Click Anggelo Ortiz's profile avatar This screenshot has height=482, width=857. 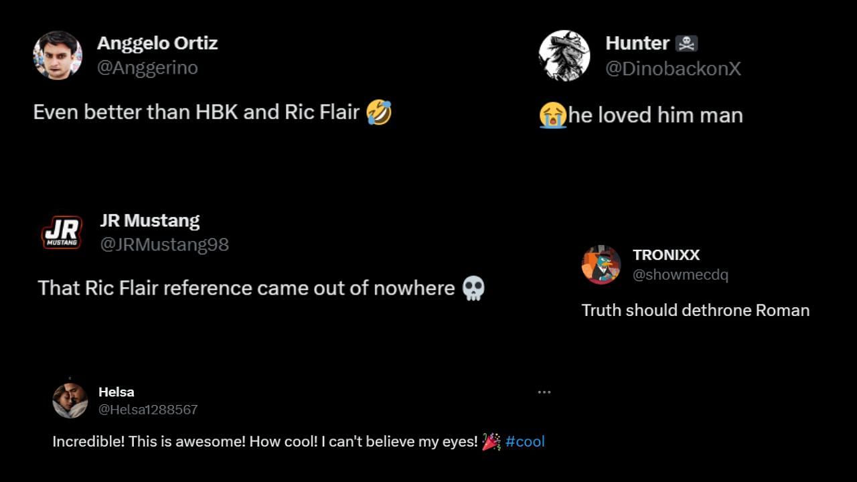58,56
